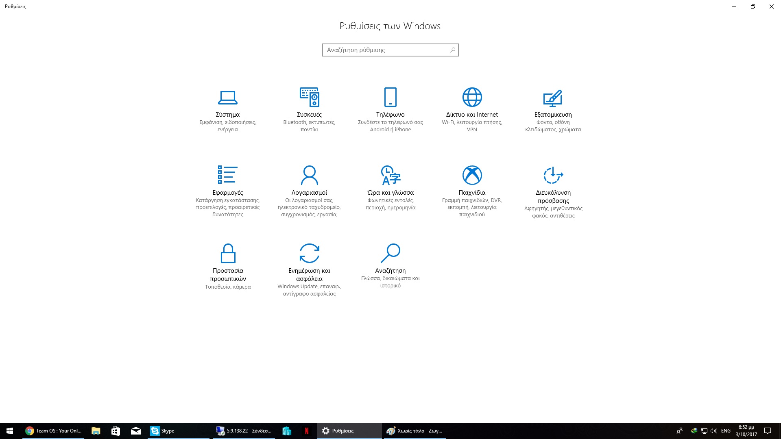Open the blue buildings app taskbar icon

[x=287, y=431]
